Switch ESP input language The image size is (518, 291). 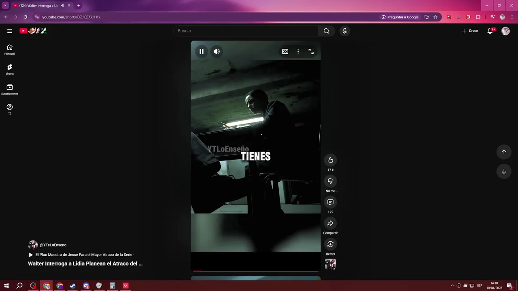pyautogui.click(x=480, y=286)
